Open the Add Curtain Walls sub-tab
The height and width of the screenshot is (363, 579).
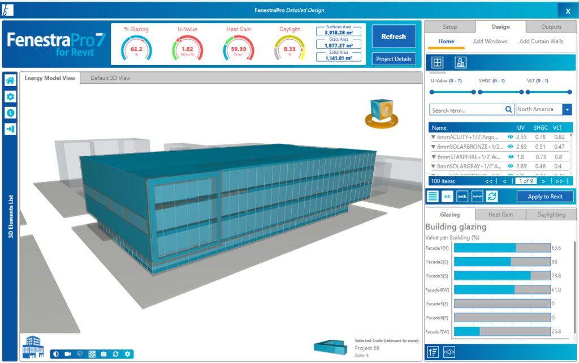tap(541, 41)
